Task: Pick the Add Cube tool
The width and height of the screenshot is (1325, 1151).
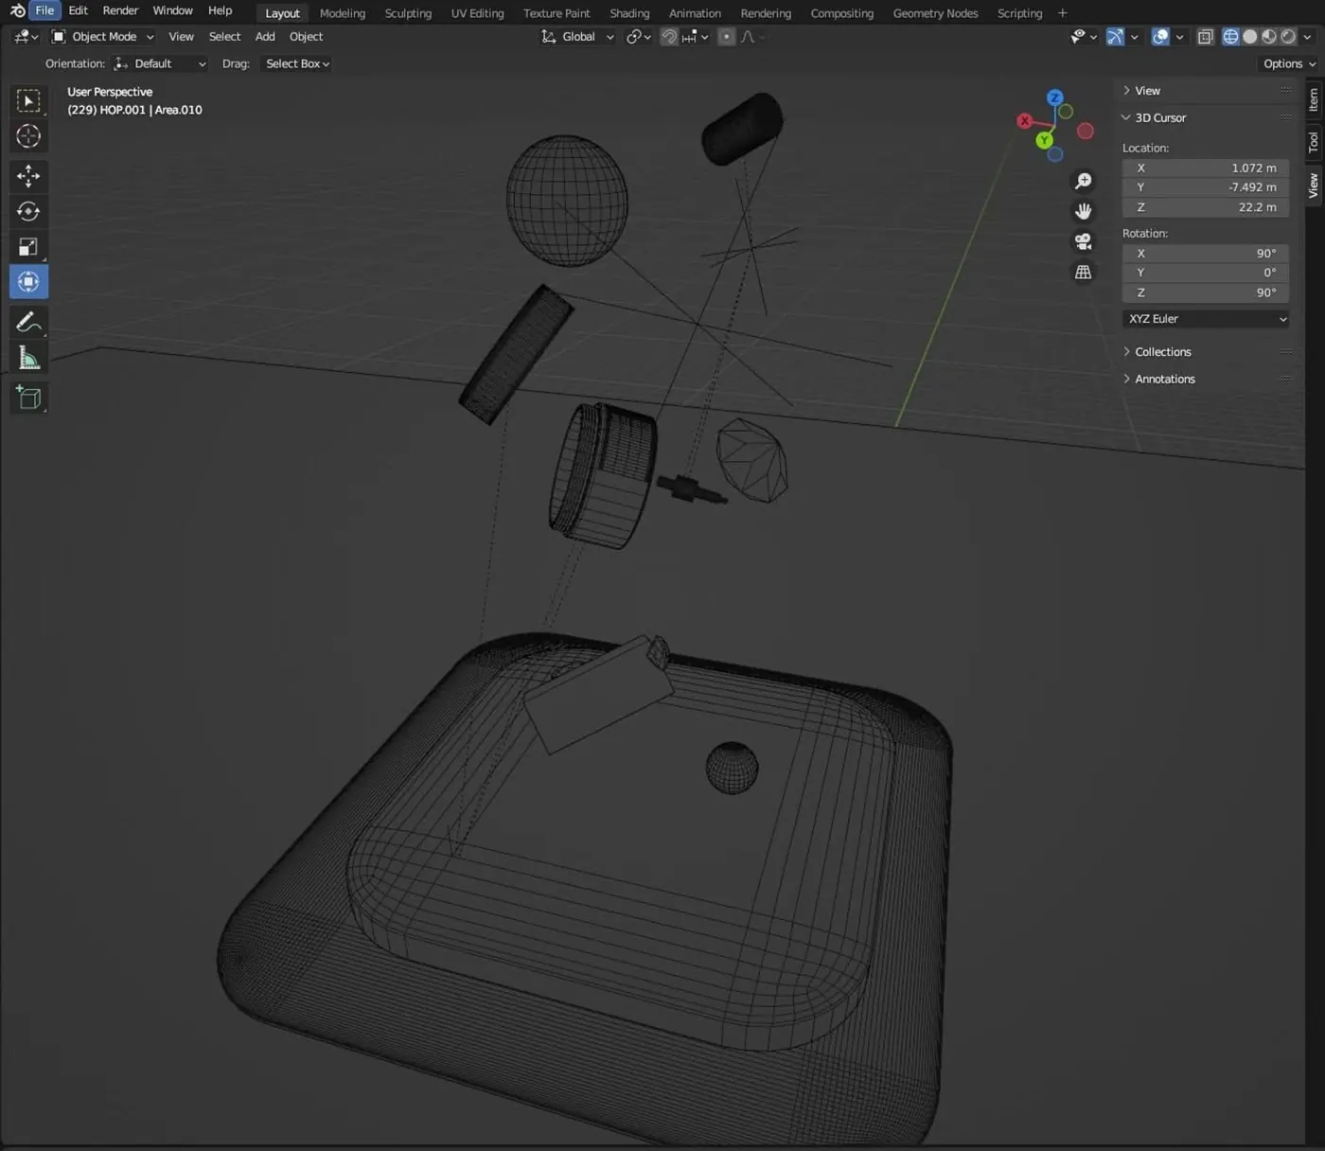Action: 28,398
